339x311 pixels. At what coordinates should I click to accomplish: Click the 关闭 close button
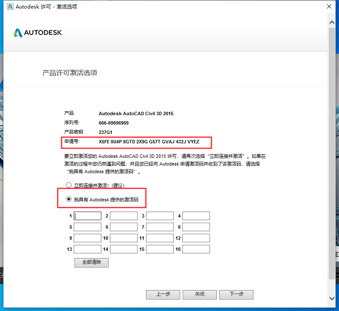pos(200,294)
